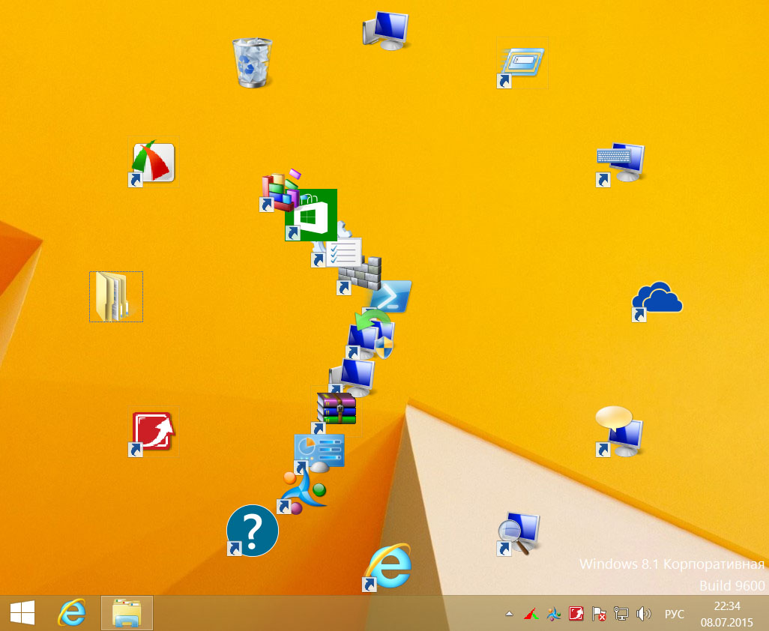The image size is (769, 631).
Task: Click the FastStone tray icon
Action: pos(531,613)
